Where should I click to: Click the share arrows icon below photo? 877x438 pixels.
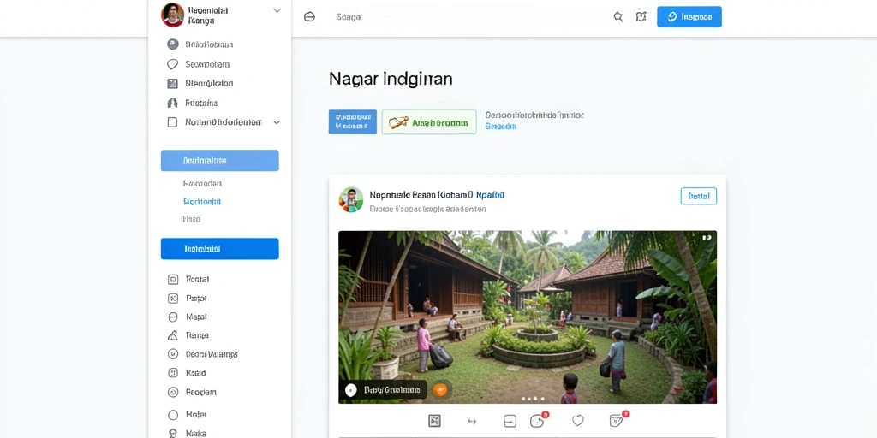472,421
